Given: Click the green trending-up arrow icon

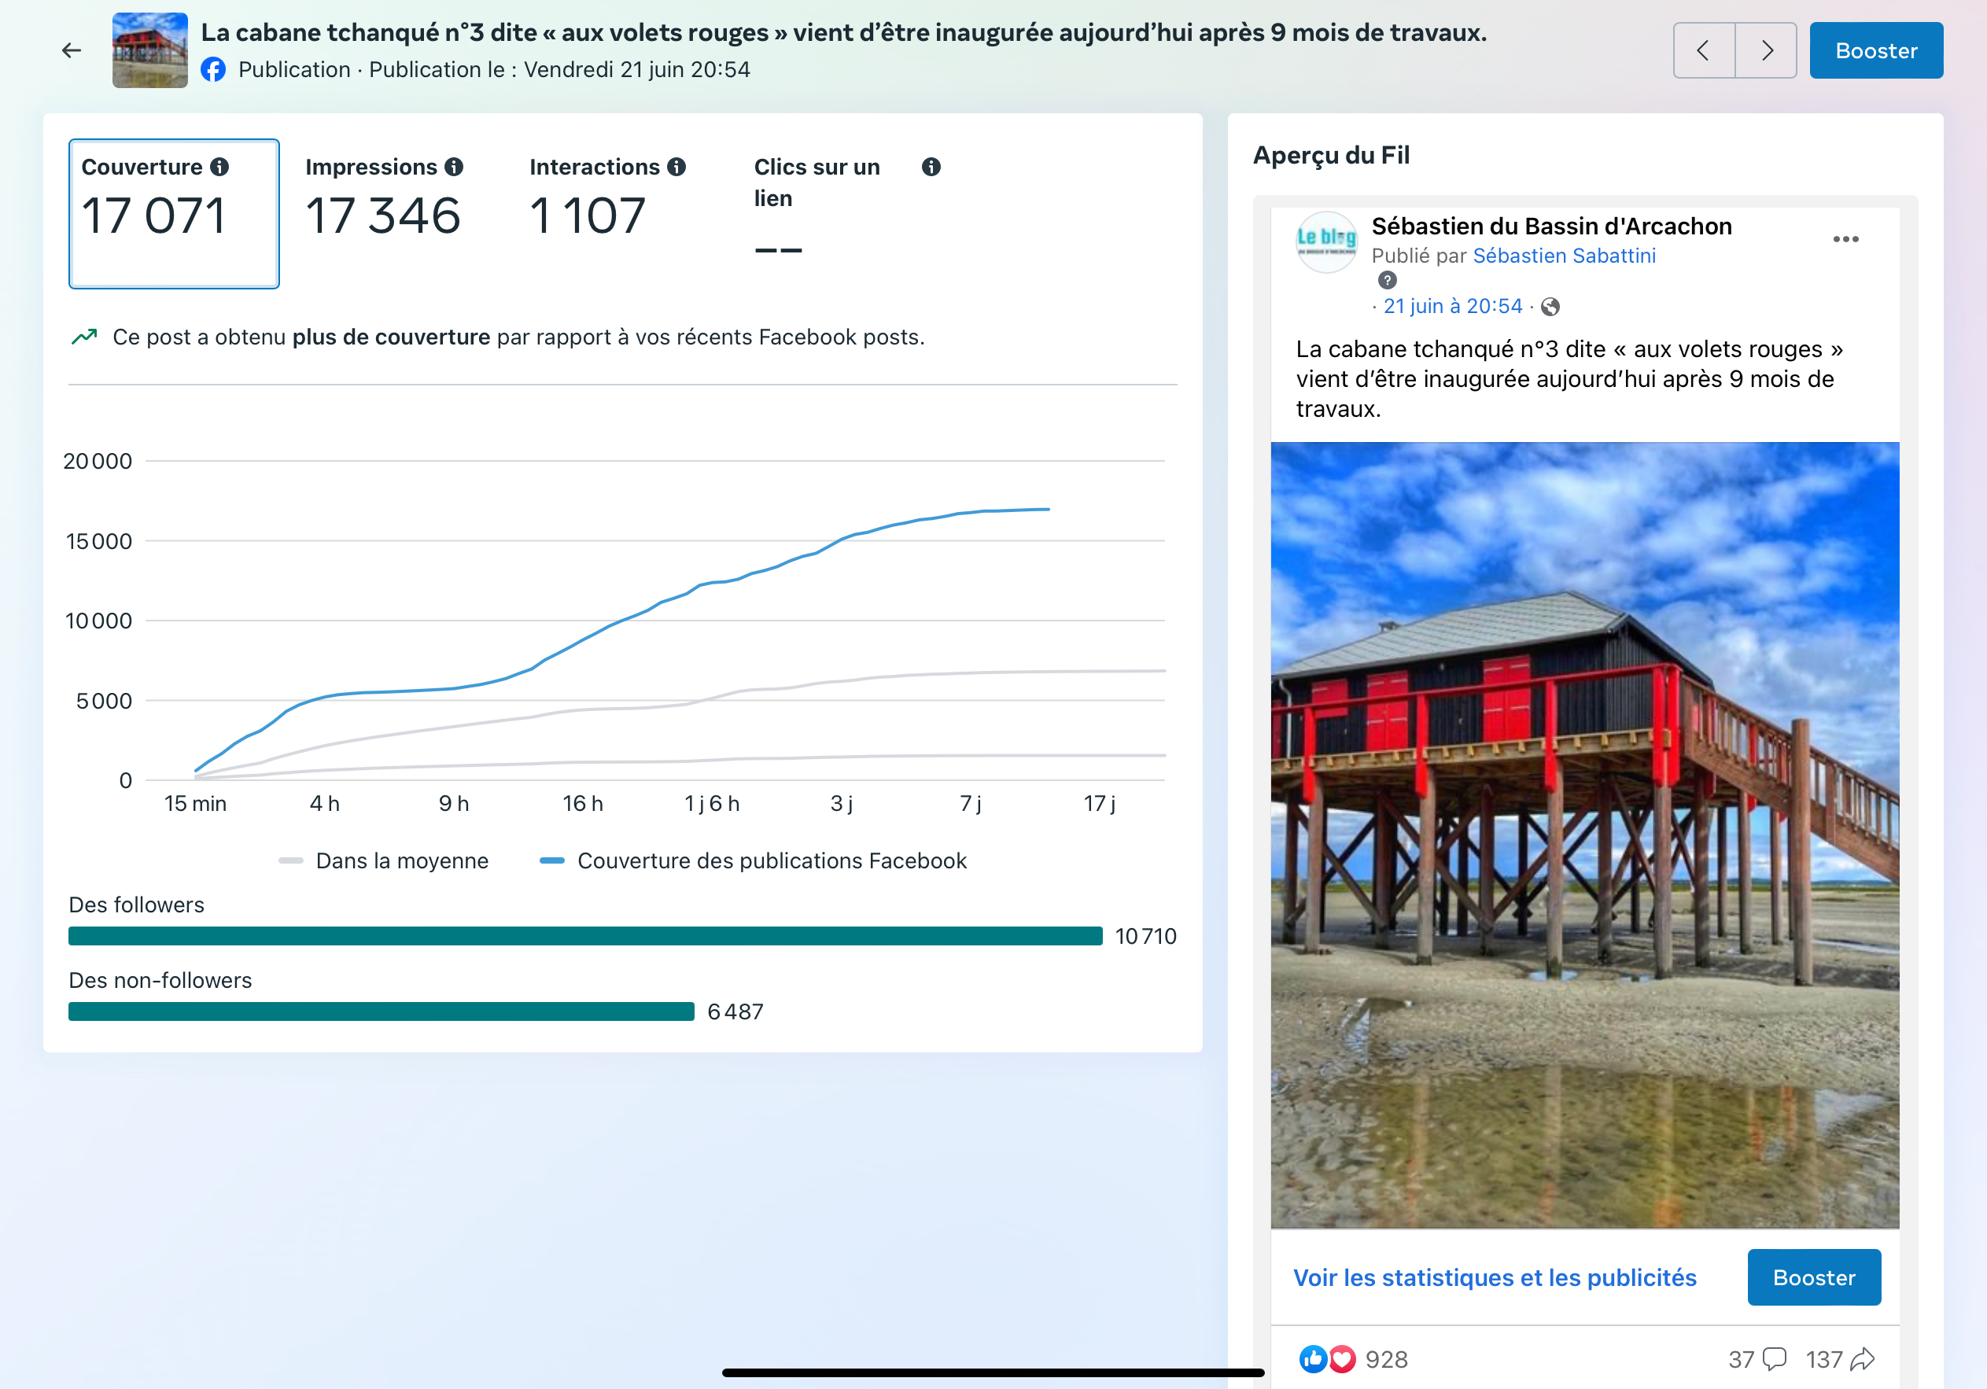Looking at the screenshot, I should click(84, 337).
